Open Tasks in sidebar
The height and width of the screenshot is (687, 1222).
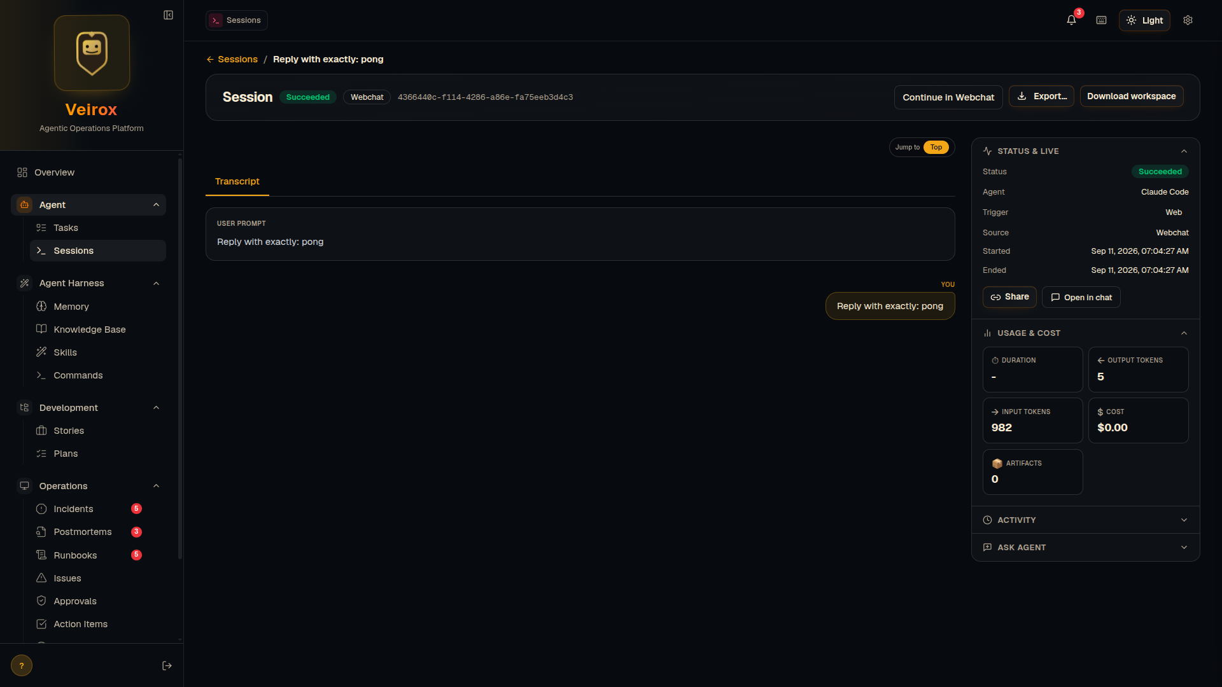98,228
